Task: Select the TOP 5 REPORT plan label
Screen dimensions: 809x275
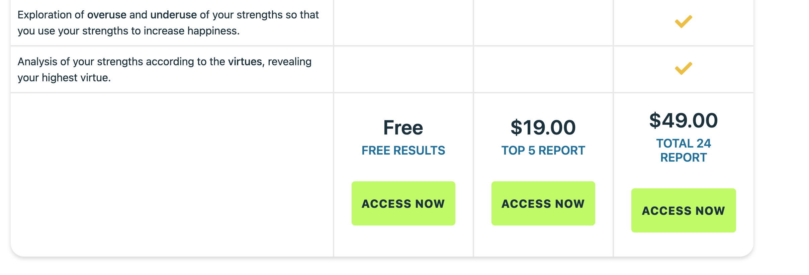Action: point(543,151)
